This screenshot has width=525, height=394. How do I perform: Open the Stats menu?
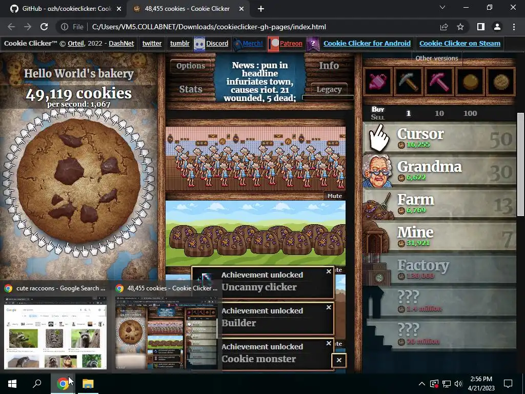191,89
